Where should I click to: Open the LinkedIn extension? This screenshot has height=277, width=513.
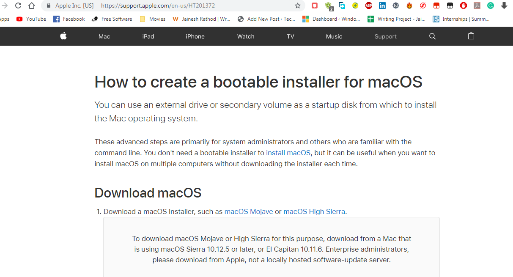pyautogui.click(x=382, y=5)
